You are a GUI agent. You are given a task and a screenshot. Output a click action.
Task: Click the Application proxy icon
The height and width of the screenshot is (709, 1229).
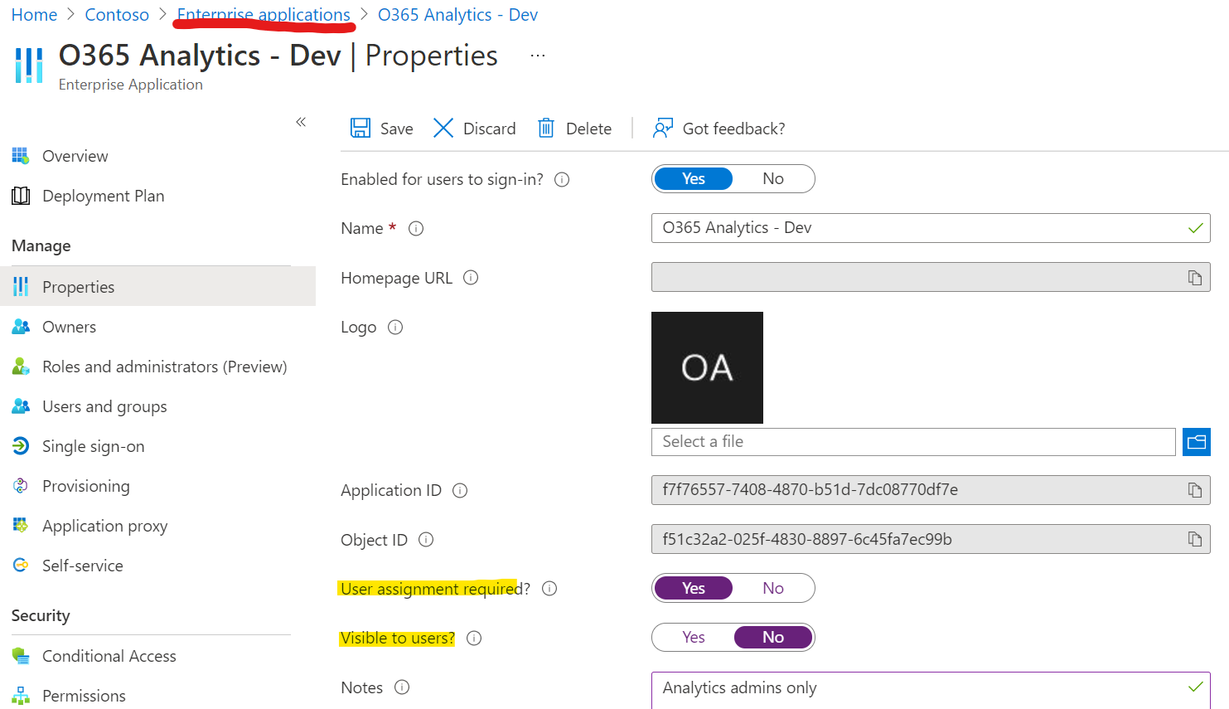(x=21, y=526)
